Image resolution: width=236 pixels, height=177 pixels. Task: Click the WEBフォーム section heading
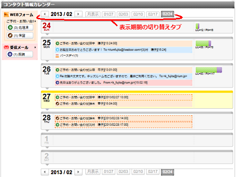coord(22,15)
